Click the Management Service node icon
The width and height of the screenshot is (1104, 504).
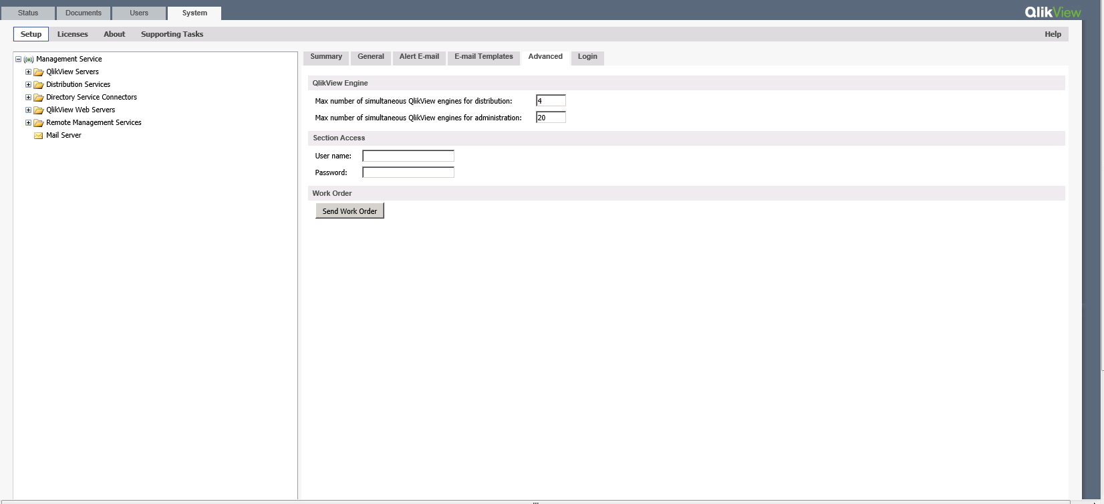(x=29, y=59)
